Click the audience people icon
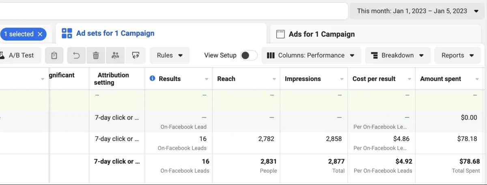 (116, 56)
